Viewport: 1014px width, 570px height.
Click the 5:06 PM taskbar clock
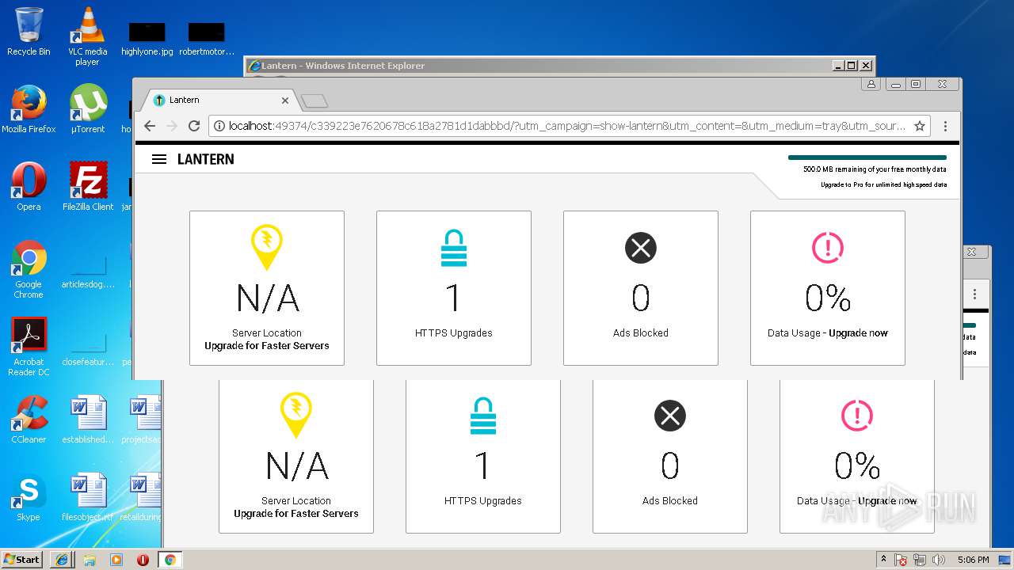[x=973, y=560]
